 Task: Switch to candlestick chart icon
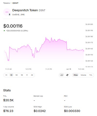pyautogui.click(x=67, y=75)
